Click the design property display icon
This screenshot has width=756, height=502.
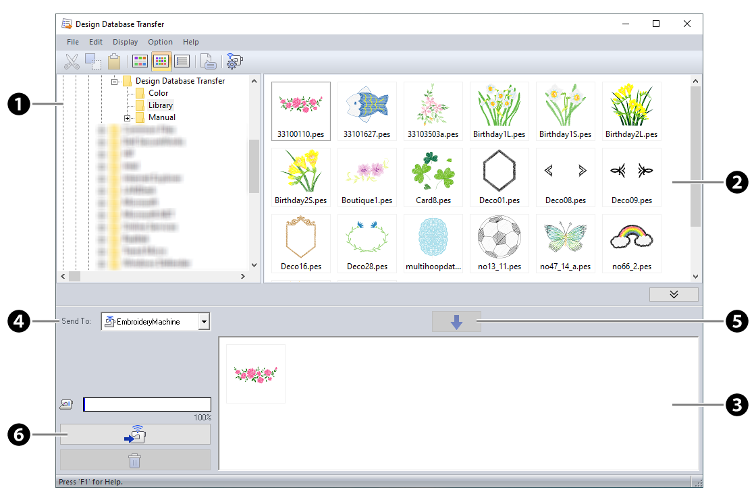point(209,61)
